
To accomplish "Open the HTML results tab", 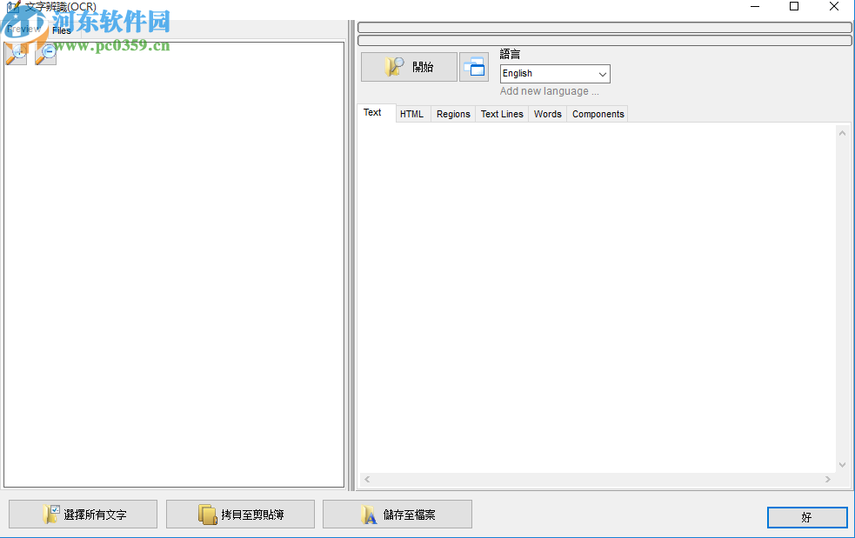I will (x=411, y=114).
